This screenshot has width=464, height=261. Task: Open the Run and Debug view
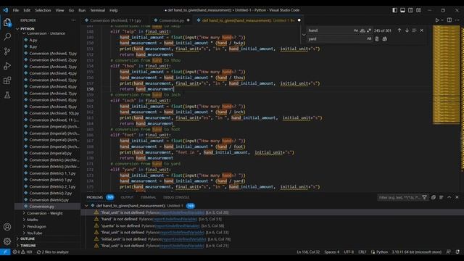pos(7,66)
